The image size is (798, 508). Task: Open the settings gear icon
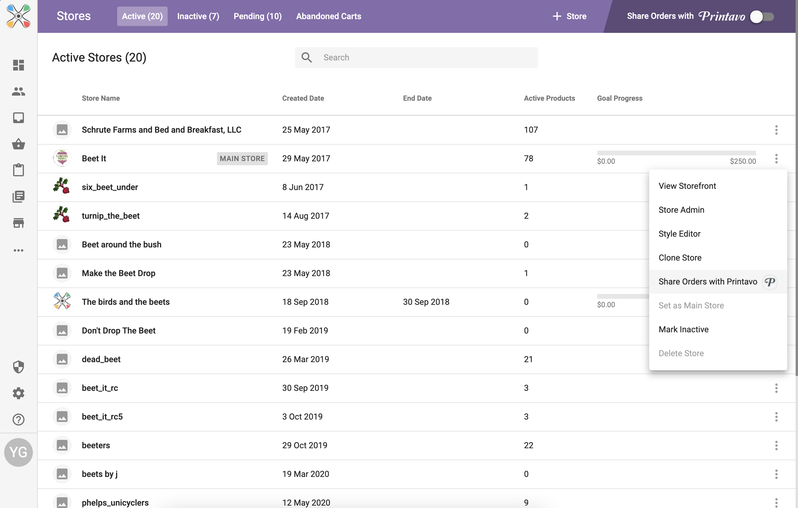[19, 393]
